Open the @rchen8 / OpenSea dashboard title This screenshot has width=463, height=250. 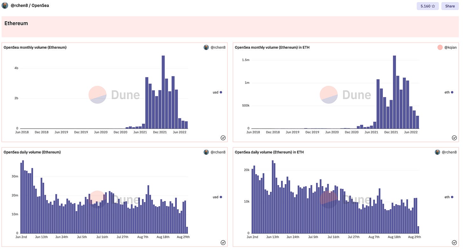pyautogui.click(x=30, y=5)
